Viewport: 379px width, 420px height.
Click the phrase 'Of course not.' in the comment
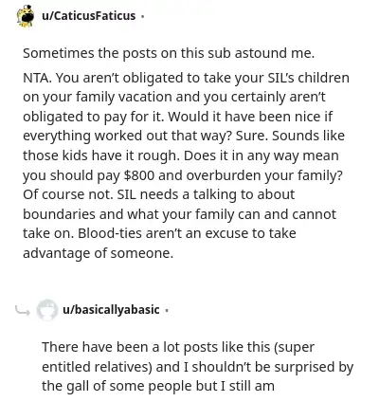click(x=68, y=194)
